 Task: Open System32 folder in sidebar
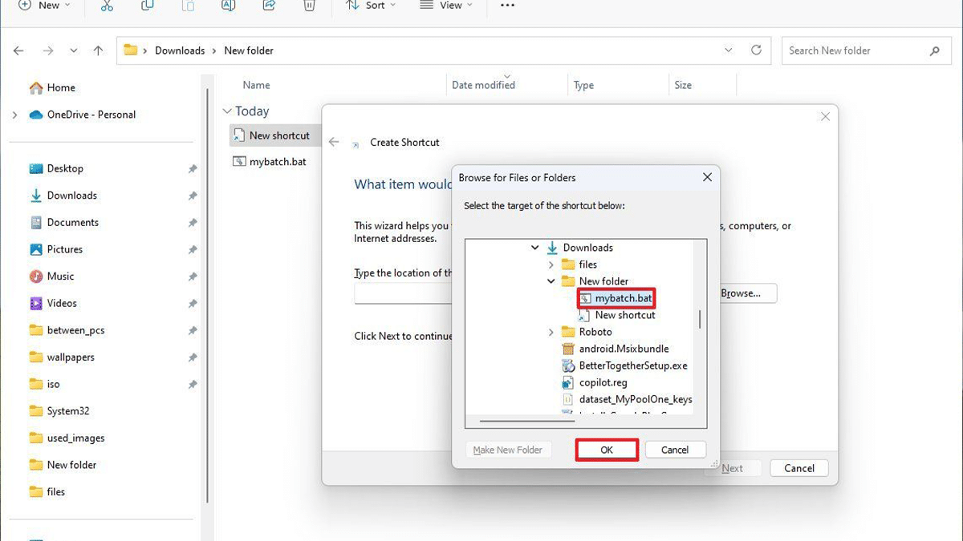pos(59,411)
